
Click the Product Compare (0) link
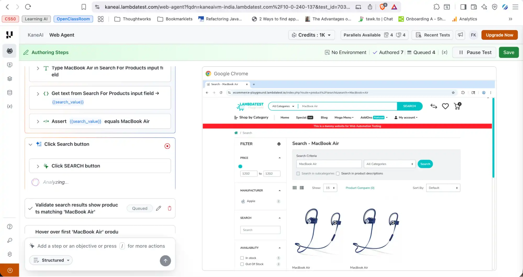point(360,188)
